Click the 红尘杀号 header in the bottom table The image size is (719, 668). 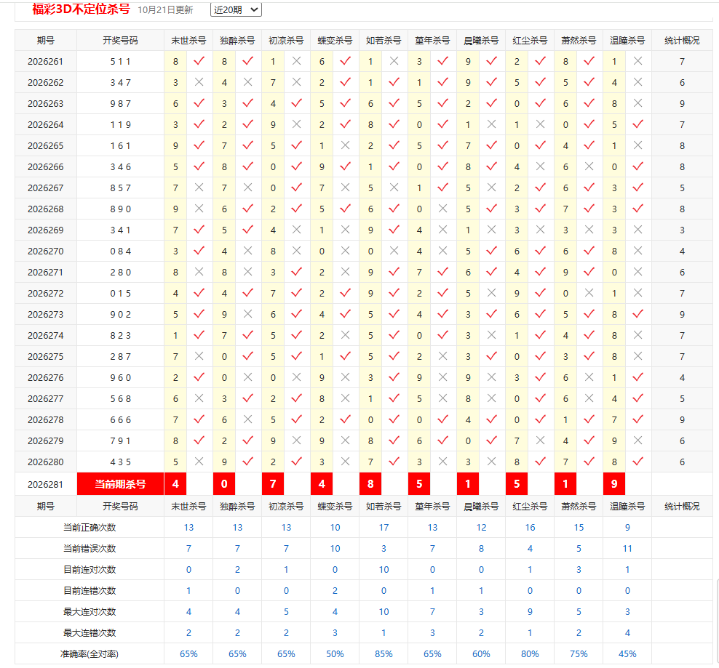[530, 506]
